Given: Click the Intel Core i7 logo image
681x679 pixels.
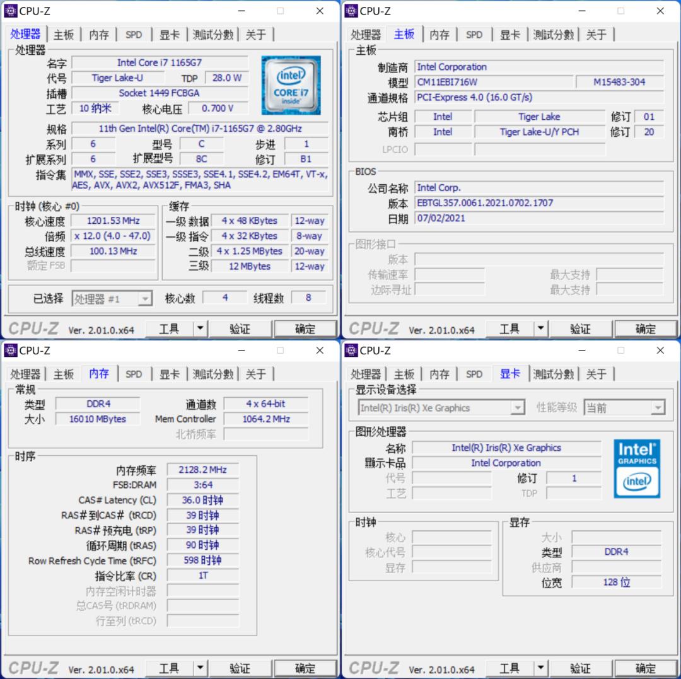Looking at the screenshot, I should click(x=291, y=84).
